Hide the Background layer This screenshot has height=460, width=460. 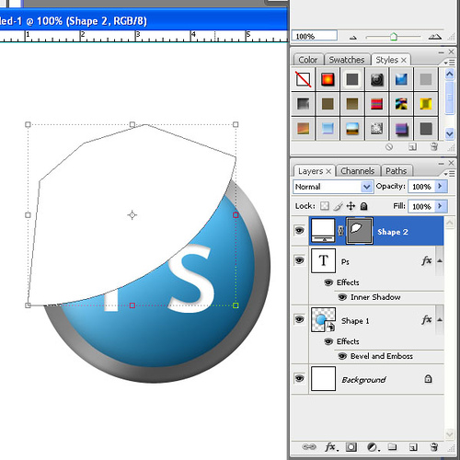point(299,378)
